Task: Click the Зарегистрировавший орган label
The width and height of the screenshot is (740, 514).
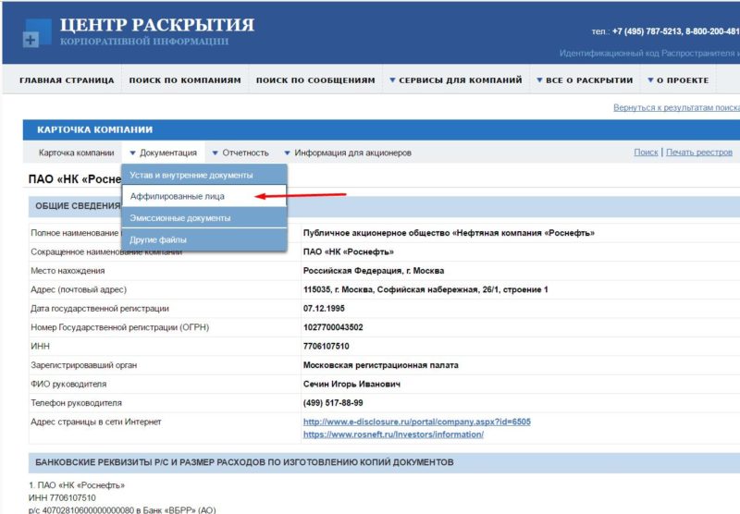Action: coord(83,365)
